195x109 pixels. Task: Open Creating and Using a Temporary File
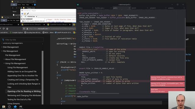(23, 80)
